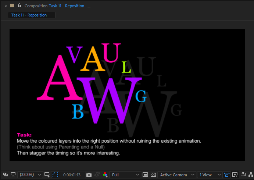The height and width of the screenshot is (180, 254).
Task: Open the Composition Flowchart icon
Action: 251,175
